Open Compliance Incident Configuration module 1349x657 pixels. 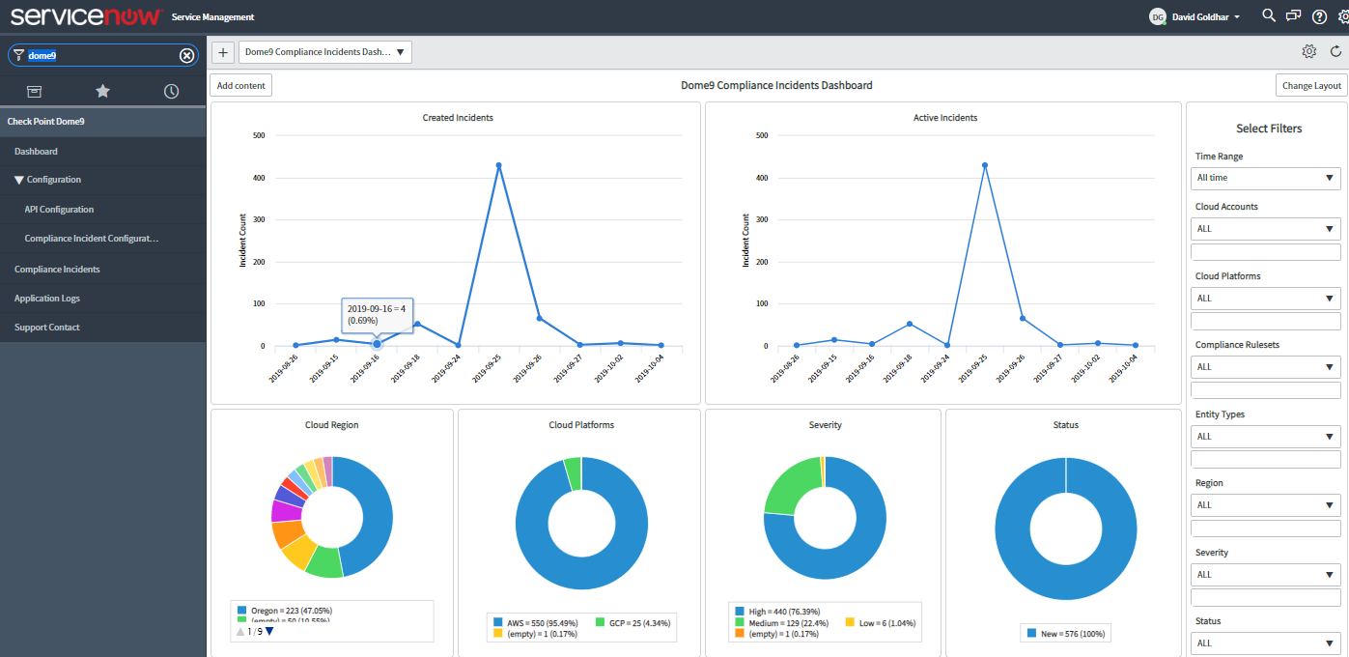103,239
